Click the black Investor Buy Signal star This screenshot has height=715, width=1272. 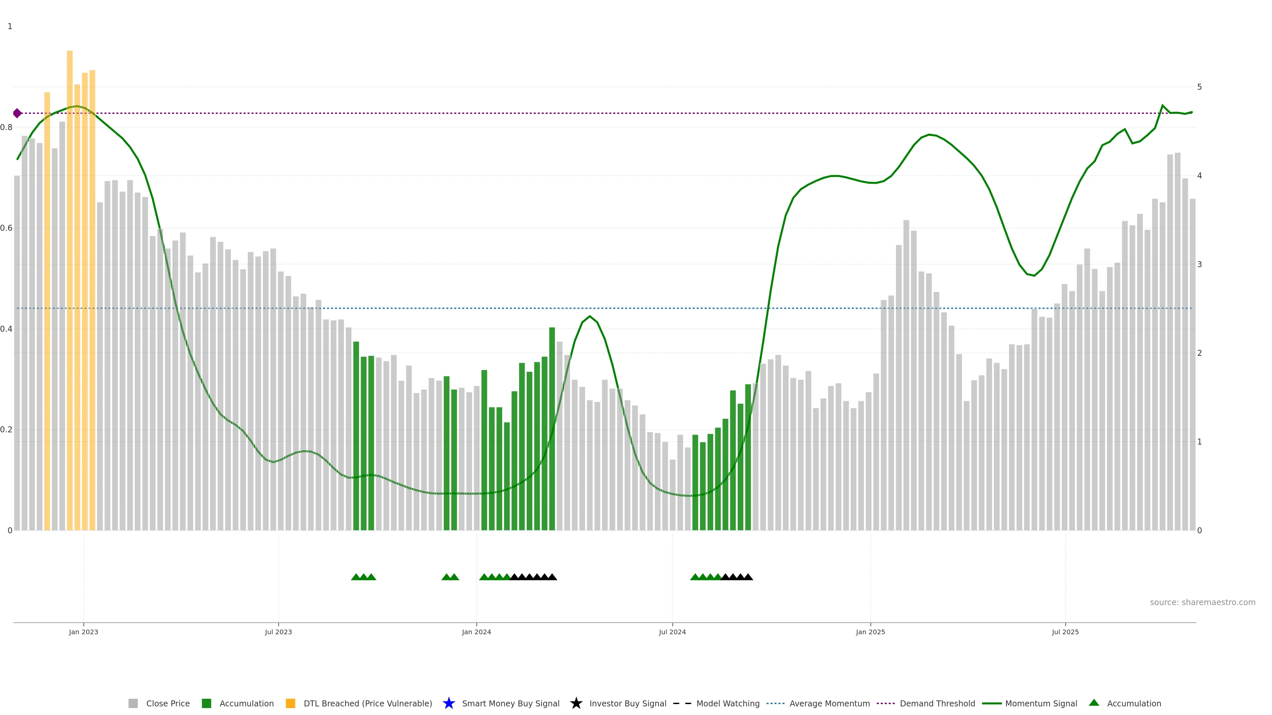point(576,704)
